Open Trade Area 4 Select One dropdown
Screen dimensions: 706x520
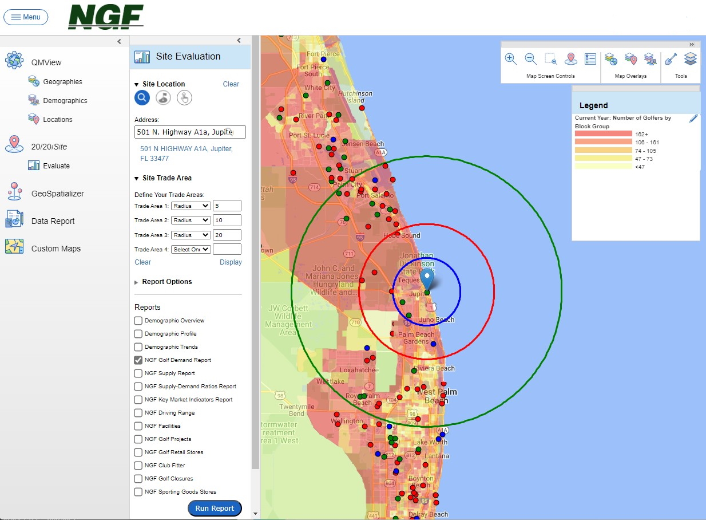click(x=191, y=250)
